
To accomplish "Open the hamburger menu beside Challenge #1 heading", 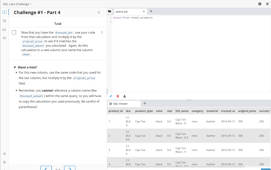I will (99, 12).
